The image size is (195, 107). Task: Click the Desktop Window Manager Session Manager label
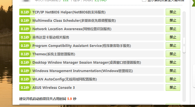click(86, 62)
